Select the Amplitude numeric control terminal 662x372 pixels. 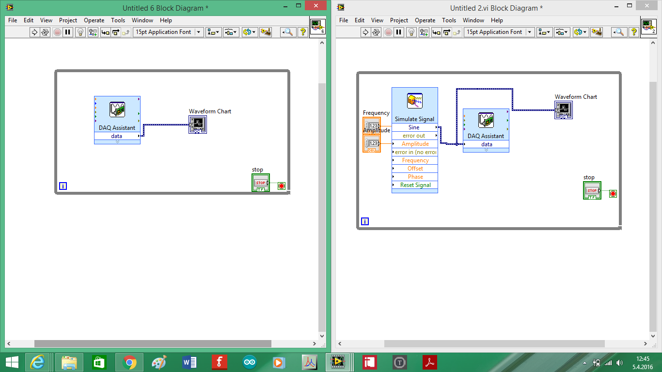pyautogui.click(x=372, y=144)
